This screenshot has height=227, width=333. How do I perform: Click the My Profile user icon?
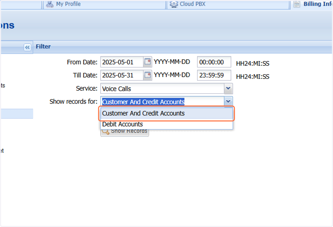tap(50, 4)
